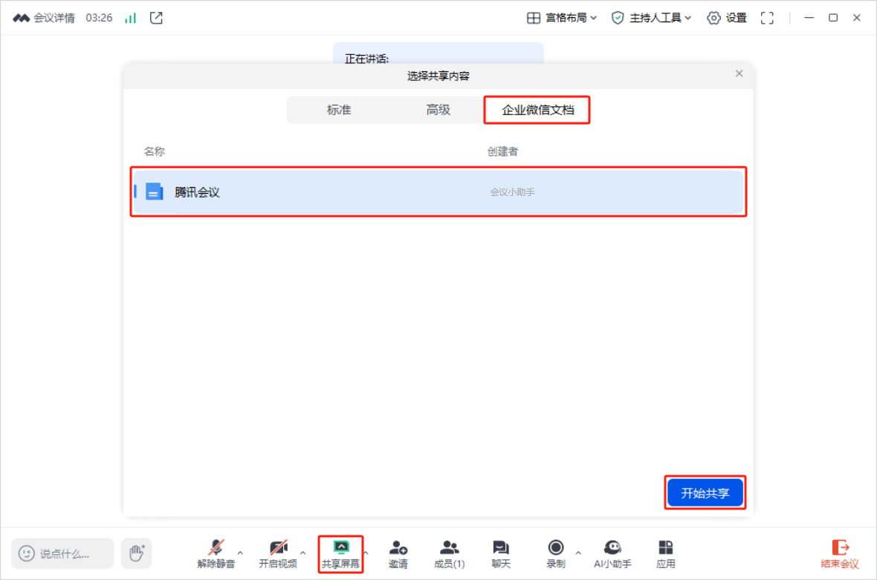Viewport: 877px width, 580px height.
Task: Expand video options arrow beside 开启视频
Action: coord(303,553)
